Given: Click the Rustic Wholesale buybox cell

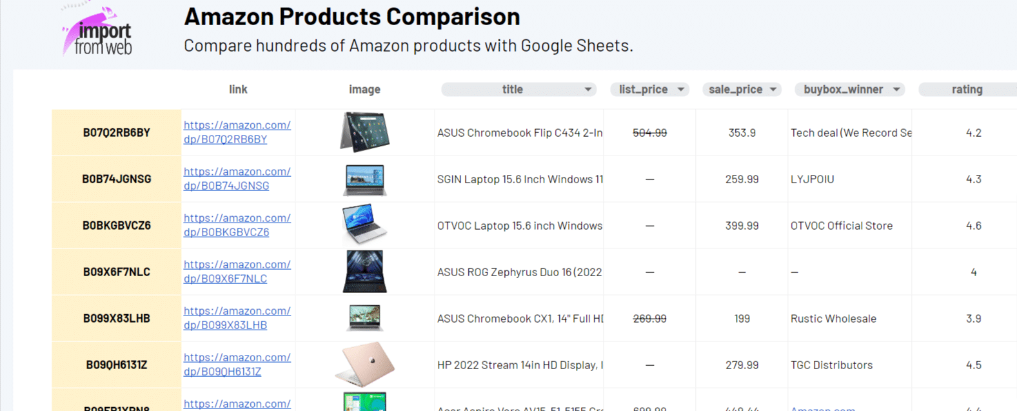Looking at the screenshot, I should (849, 318).
